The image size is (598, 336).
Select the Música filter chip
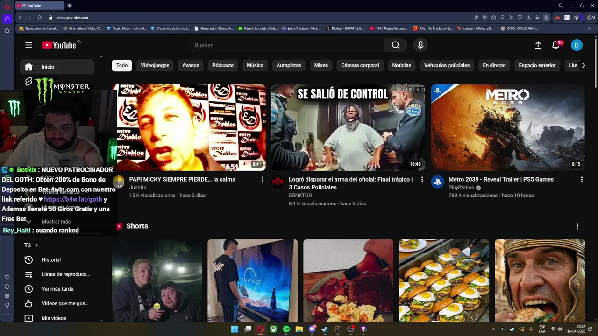(255, 65)
